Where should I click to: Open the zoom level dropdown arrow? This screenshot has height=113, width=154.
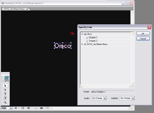tap(11, 108)
